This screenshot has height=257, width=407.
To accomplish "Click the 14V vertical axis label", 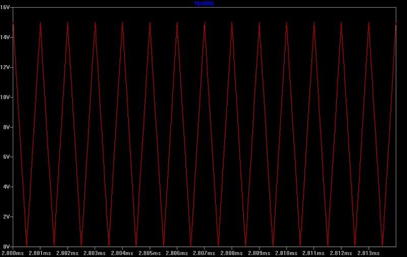I will click(6, 38).
